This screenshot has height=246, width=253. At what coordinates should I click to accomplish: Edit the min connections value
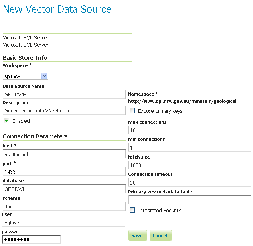189,148
